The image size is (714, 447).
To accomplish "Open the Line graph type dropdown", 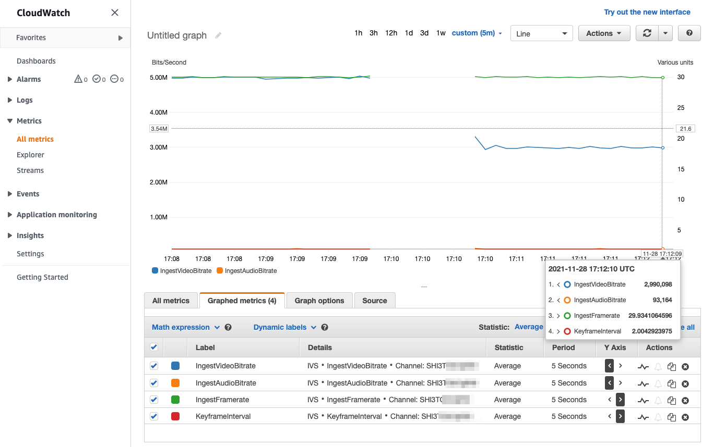I will point(542,33).
